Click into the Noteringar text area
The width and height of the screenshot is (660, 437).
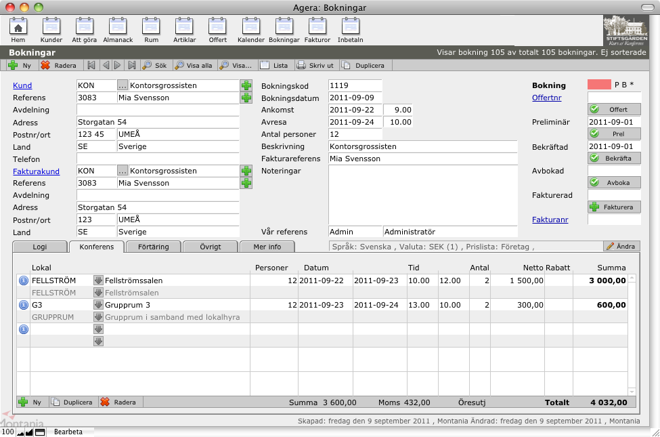(x=422, y=195)
